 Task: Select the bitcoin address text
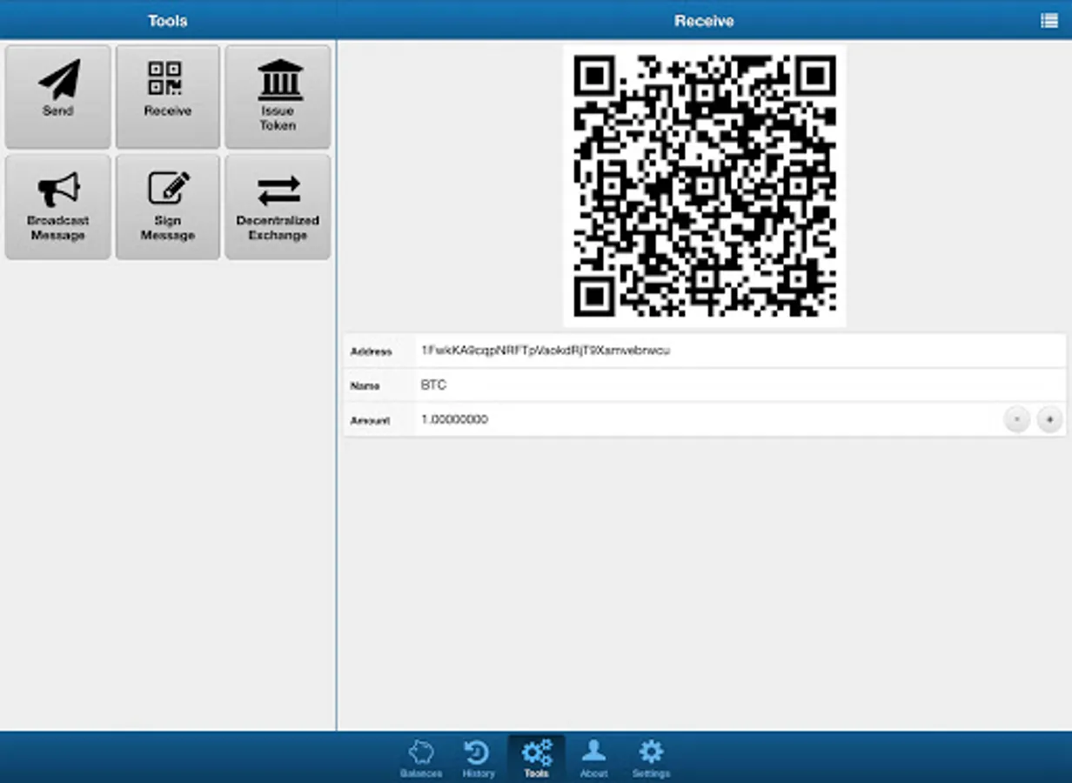tap(546, 351)
